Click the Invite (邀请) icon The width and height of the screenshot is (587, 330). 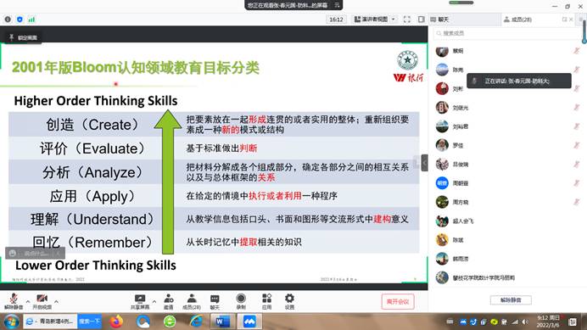[169, 301]
